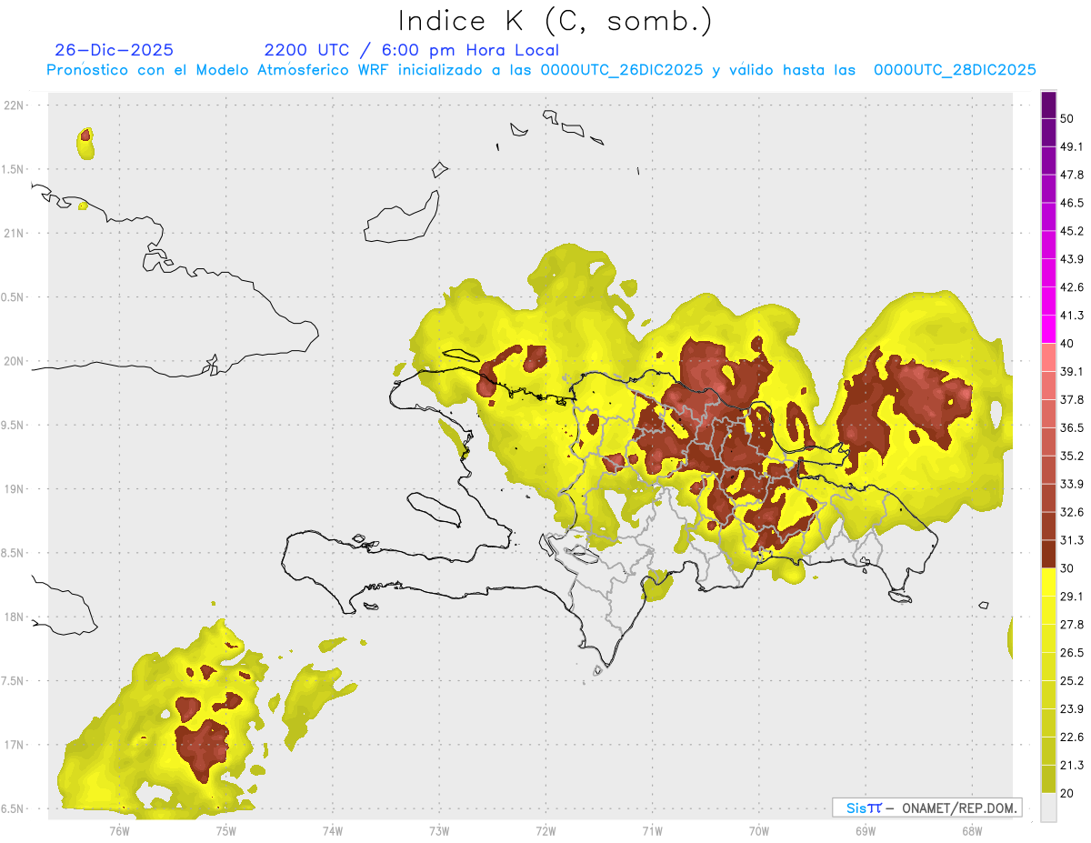Click the color bar label '50'

(x=1067, y=119)
